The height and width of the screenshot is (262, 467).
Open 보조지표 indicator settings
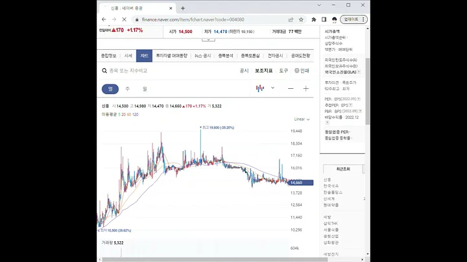[263, 71]
